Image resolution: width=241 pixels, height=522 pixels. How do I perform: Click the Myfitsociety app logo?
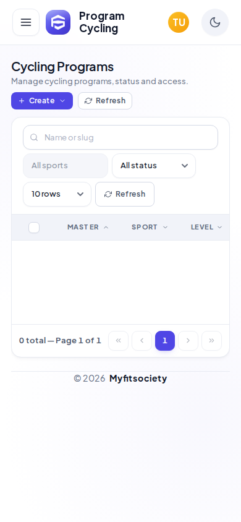58,22
